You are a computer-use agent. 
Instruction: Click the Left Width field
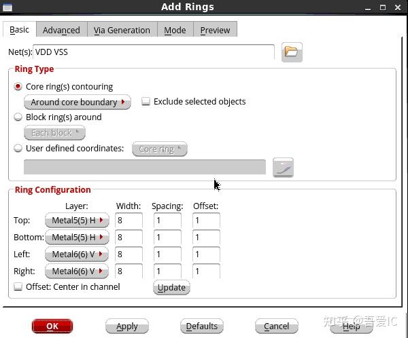pos(129,254)
